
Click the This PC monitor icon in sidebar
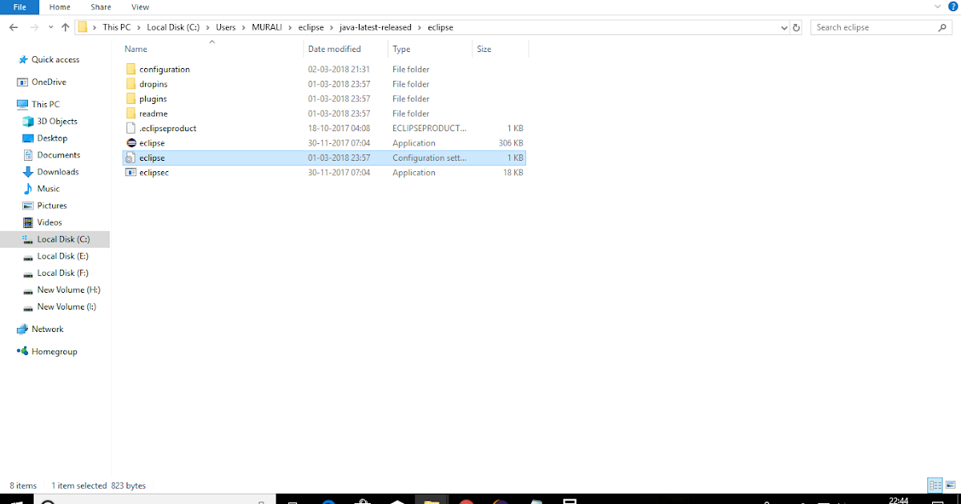[x=23, y=105]
